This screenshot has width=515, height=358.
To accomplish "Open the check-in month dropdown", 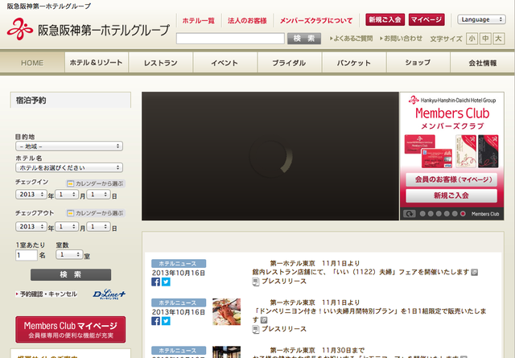I will 67,195.
